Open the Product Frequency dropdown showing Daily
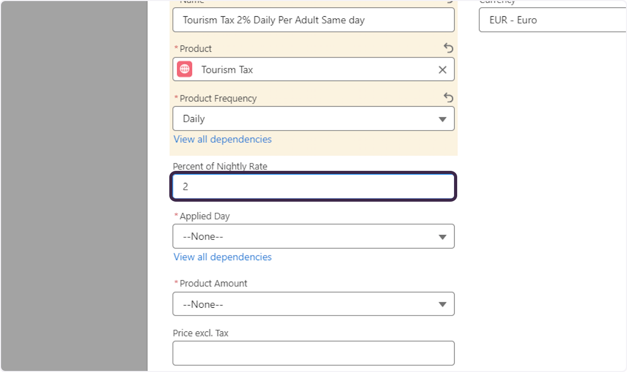 pyautogui.click(x=313, y=119)
